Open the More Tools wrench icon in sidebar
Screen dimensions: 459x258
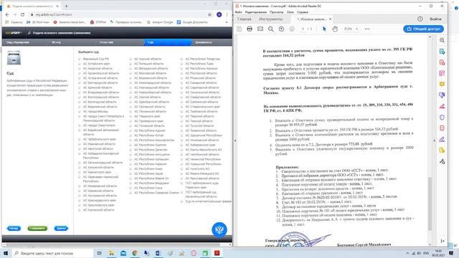click(442, 161)
